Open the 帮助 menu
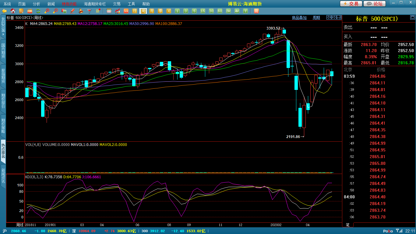This screenshot has height=234, width=416. tap(146, 4)
